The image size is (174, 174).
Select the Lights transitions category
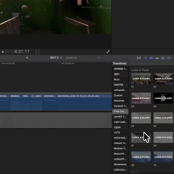120,127
